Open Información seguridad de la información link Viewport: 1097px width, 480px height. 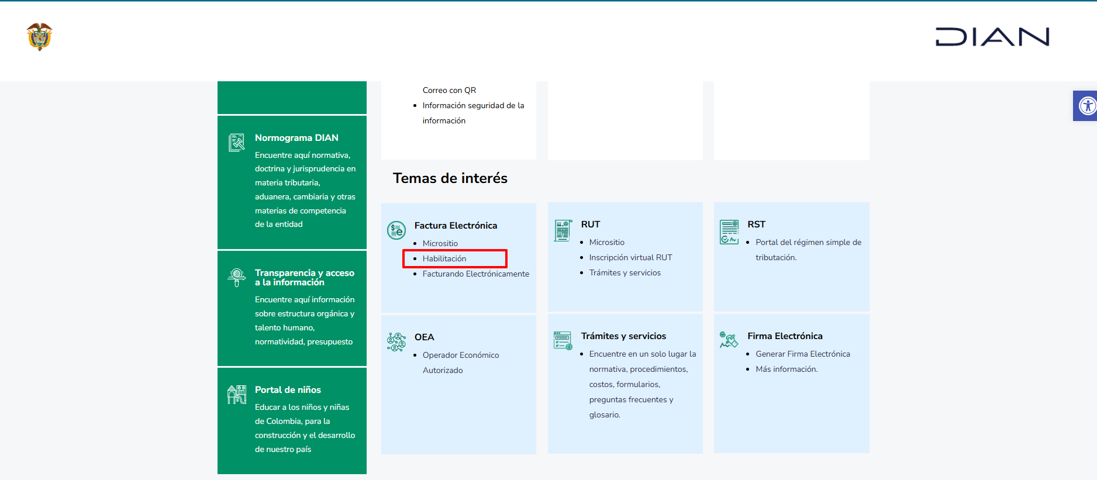pyautogui.click(x=474, y=113)
